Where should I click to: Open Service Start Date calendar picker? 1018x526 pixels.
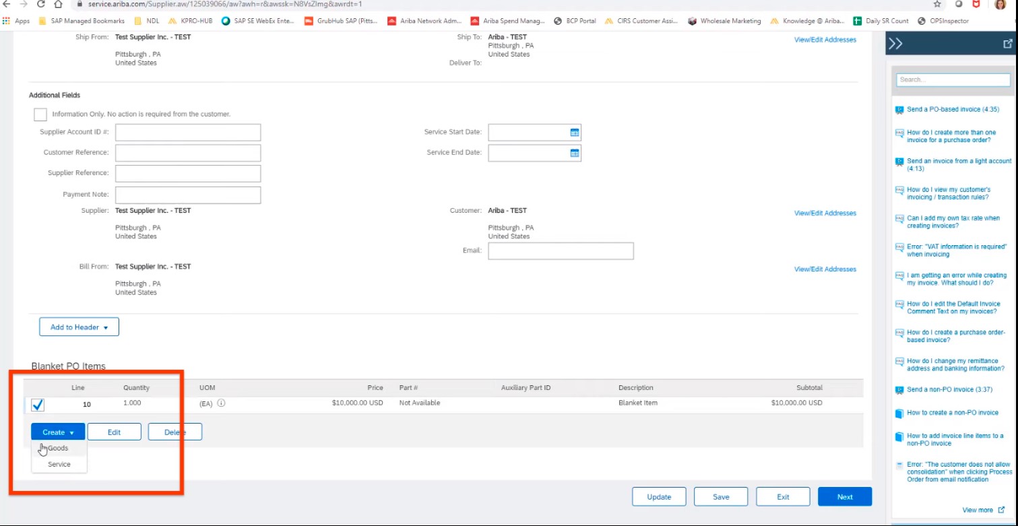point(575,133)
